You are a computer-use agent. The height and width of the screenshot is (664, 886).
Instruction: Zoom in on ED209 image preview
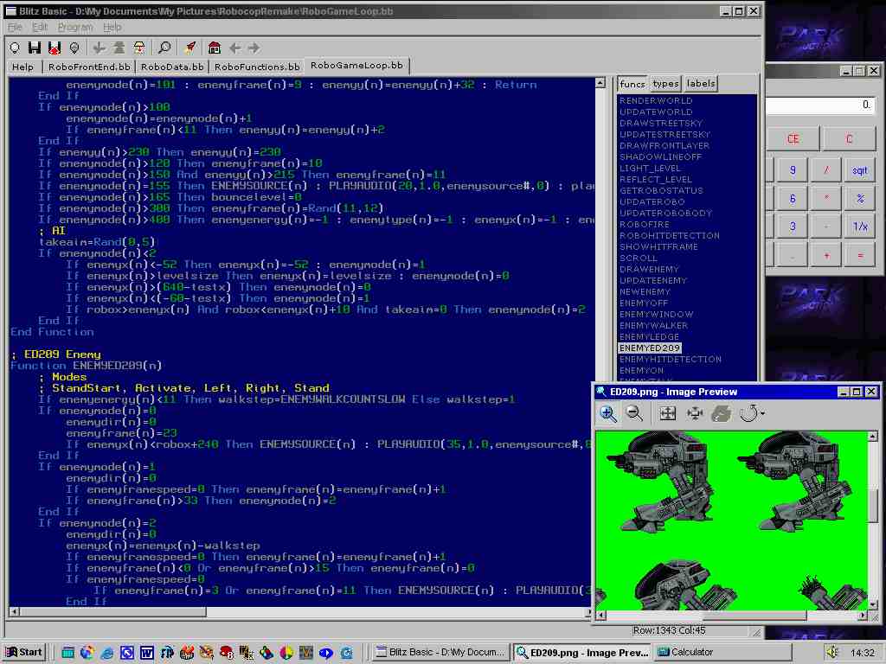[608, 414]
